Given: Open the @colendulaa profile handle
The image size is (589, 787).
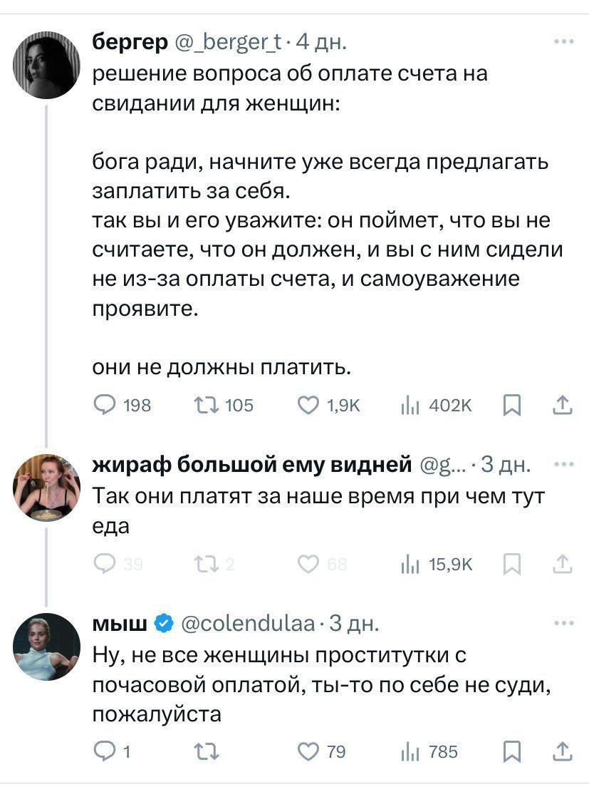Looking at the screenshot, I should (x=248, y=624).
